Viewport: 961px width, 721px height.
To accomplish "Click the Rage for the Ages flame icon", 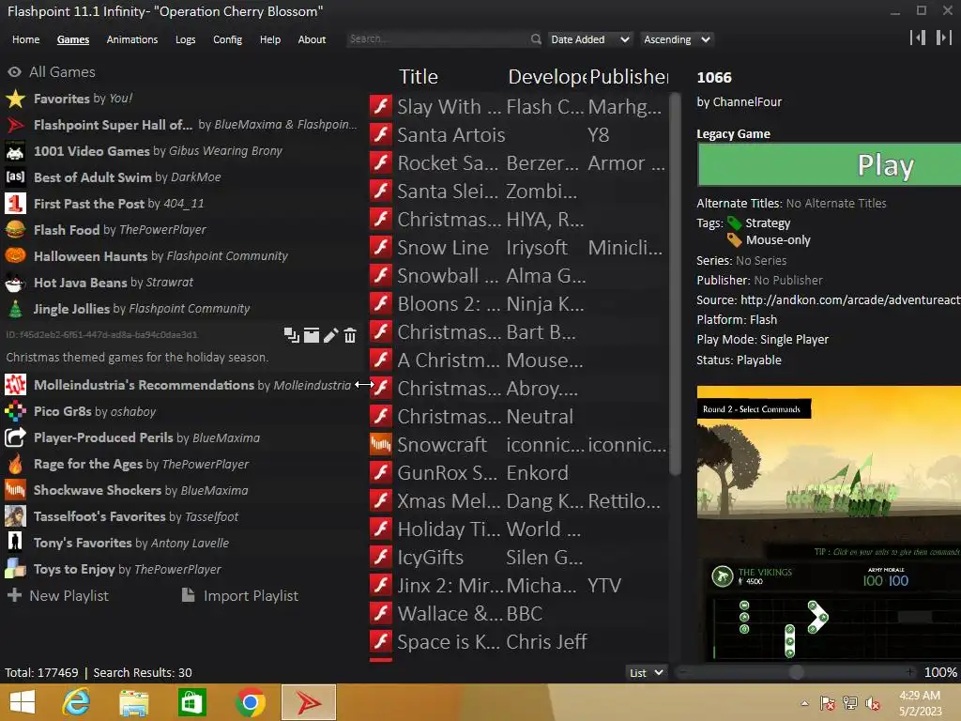I will (15, 464).
